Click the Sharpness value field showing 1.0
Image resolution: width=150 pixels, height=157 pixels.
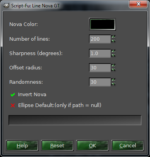100,53
